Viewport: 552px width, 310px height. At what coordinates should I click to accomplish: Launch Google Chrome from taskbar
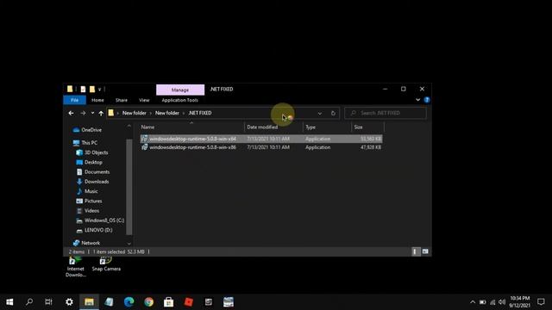click(149, 302)
